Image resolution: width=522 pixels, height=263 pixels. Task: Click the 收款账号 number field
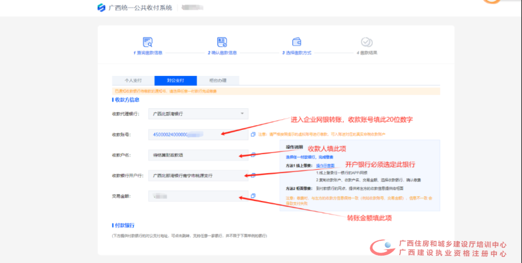coord(198,135)
